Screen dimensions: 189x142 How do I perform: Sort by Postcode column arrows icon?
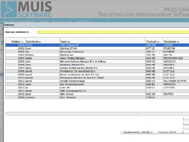point(158,42)
